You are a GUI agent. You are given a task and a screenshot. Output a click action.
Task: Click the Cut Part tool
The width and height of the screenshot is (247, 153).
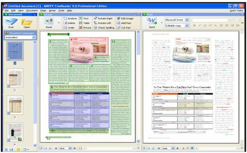(x=123, y=28)
